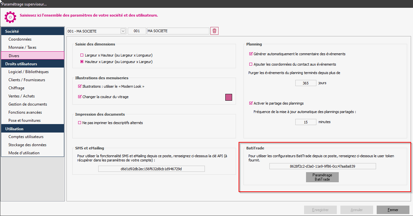Click the purge days field 365
413x216 pixels.
click(306, 83)
